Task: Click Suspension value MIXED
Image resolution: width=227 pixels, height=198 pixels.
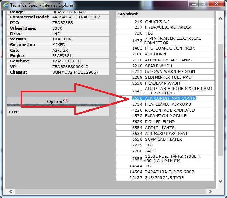Action: (x=59, y=45)
